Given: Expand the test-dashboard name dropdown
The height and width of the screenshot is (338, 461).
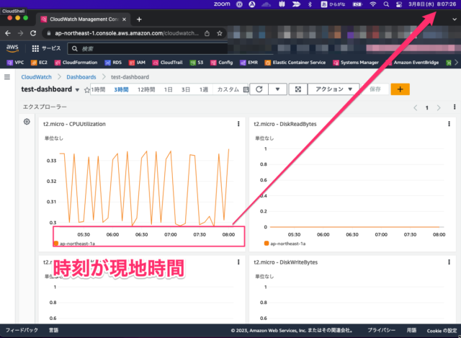Looking at the screenshot, I should (77, 90).
